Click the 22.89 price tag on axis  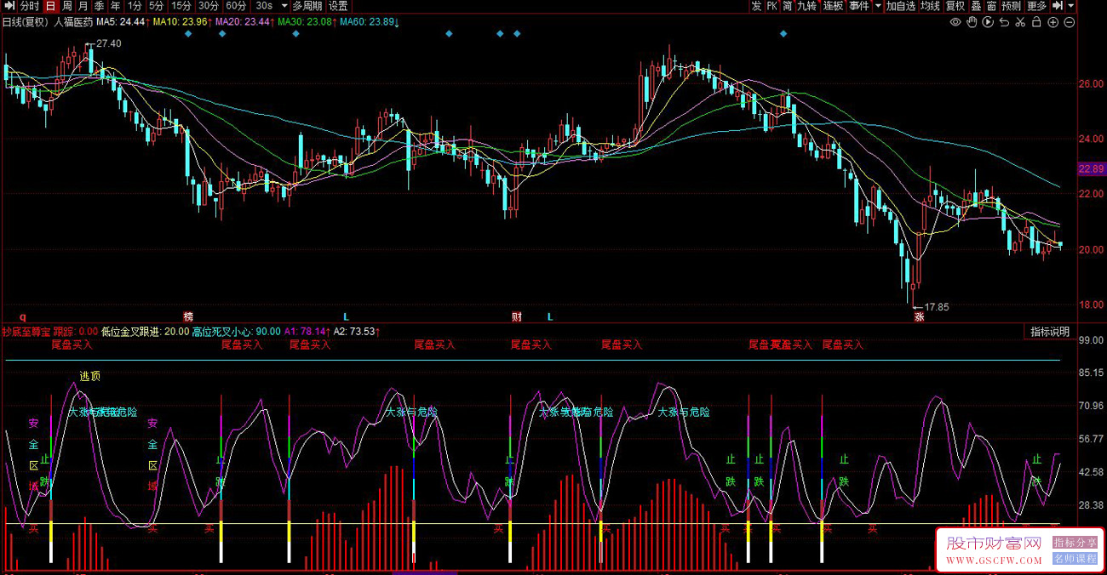[1092, 169]
